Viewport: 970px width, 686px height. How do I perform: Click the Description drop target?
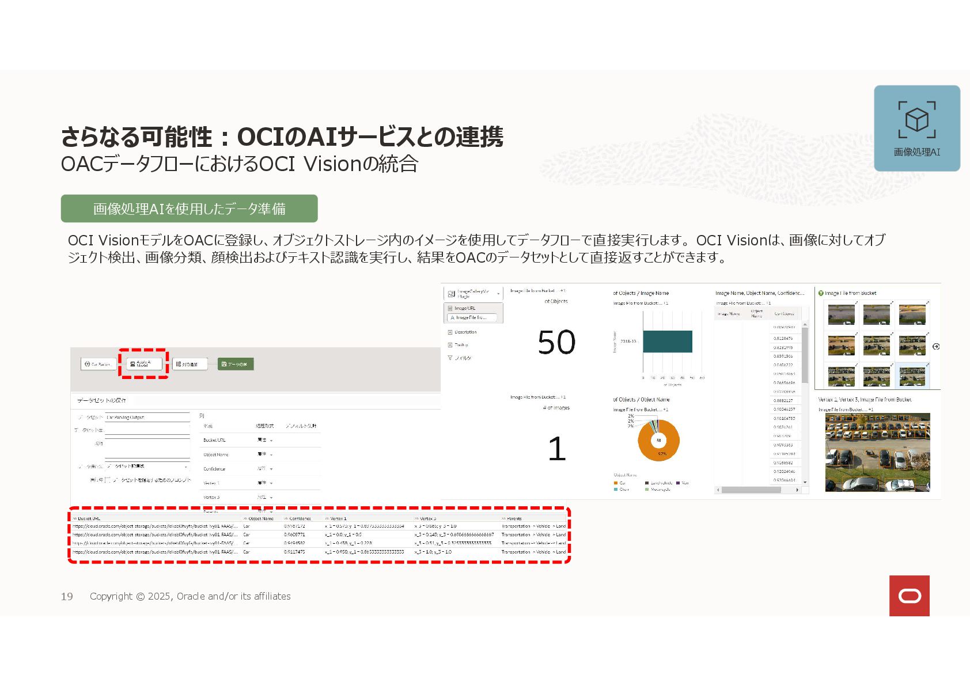[x=463, y=332]
